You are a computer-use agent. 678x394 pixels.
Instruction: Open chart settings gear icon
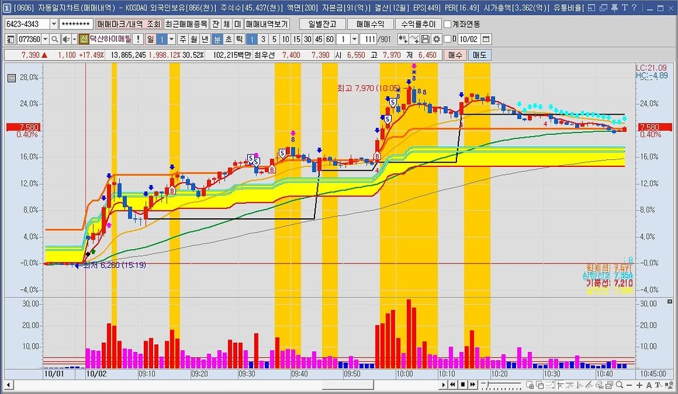(x=436, y=39)
